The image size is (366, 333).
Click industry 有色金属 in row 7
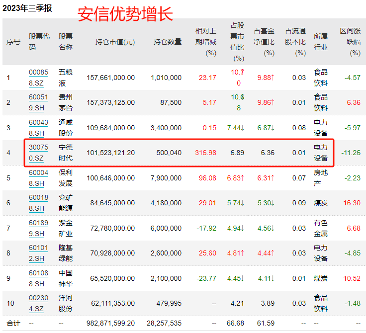point(321,228)
